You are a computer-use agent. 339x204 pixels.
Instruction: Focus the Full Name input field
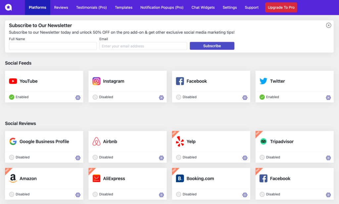(53, 46)
